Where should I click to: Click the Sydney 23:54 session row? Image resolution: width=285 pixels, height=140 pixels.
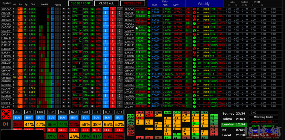click(234, 114)
